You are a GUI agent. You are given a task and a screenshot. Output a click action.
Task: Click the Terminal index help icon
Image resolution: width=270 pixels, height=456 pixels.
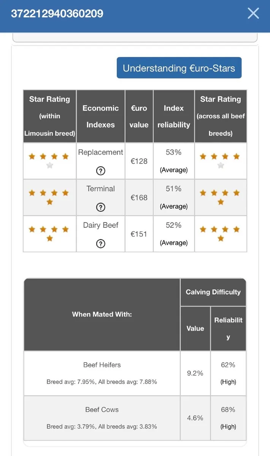pyautogui.click(x=100, y=207)
